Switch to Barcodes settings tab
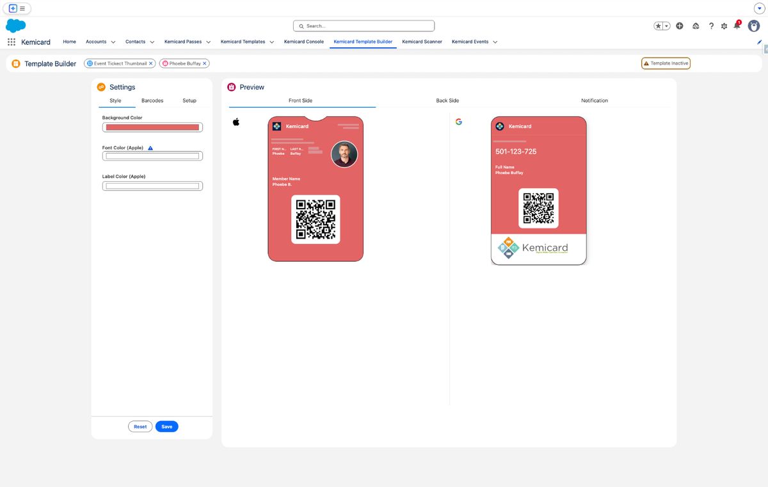The image size is (768, 487). (152, 100)
